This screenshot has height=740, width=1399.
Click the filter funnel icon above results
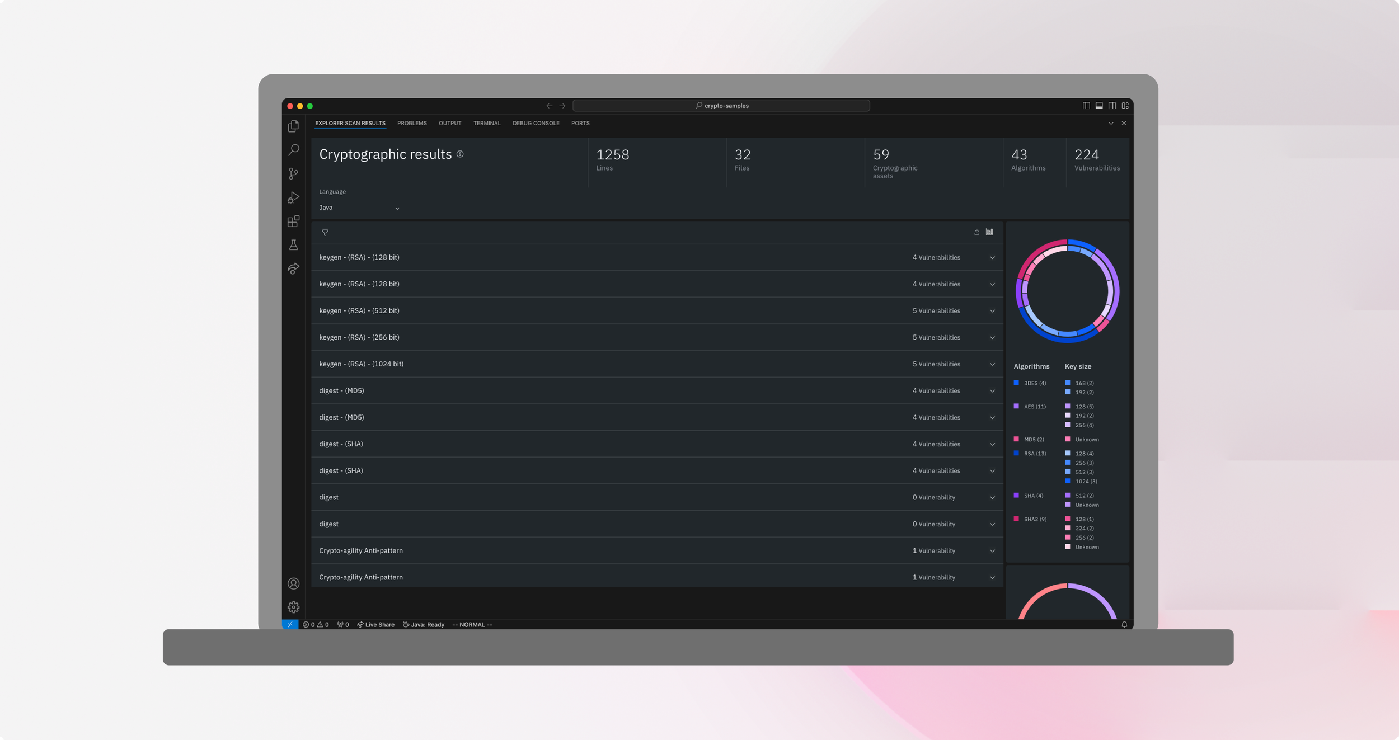[325, 233]
